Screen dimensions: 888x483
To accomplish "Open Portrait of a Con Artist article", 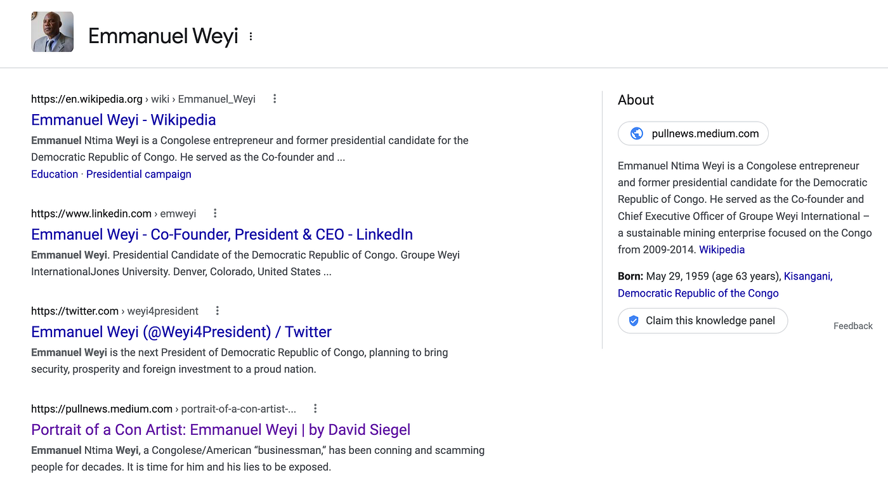I will tap(220, 430).
